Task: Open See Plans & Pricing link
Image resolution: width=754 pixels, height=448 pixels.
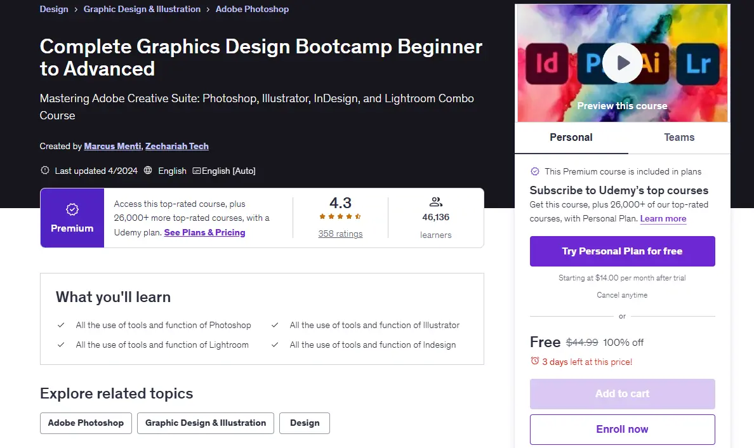Action: 204,232
